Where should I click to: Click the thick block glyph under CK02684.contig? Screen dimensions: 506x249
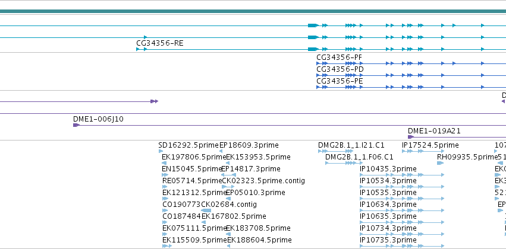[x=206, y=210]
